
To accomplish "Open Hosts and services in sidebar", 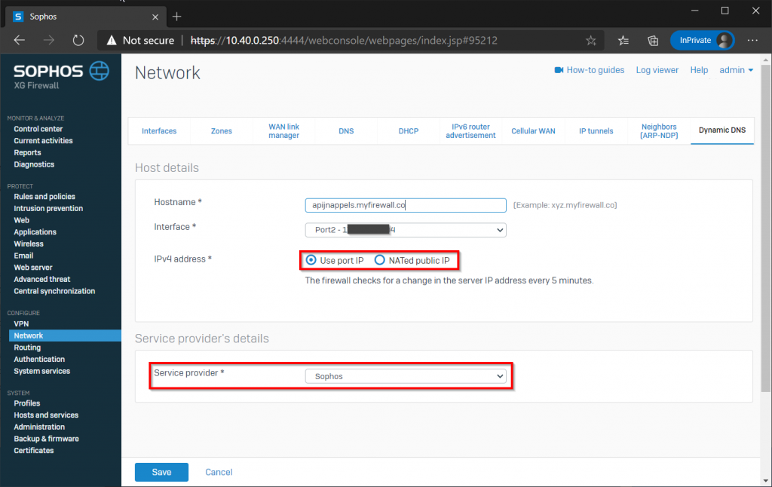I will click(46, 415).
